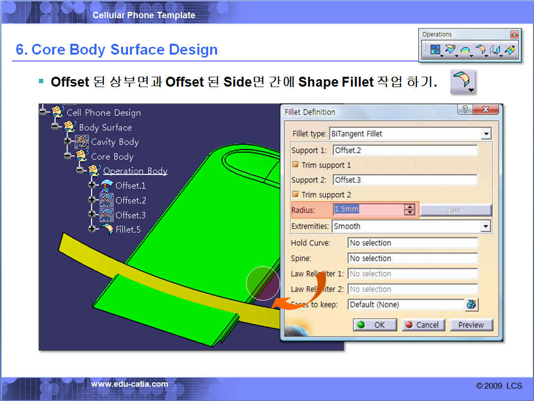Click the Extrapolate tool icon
The height and width of the screenshot is (401, 534).
(510, 50)
